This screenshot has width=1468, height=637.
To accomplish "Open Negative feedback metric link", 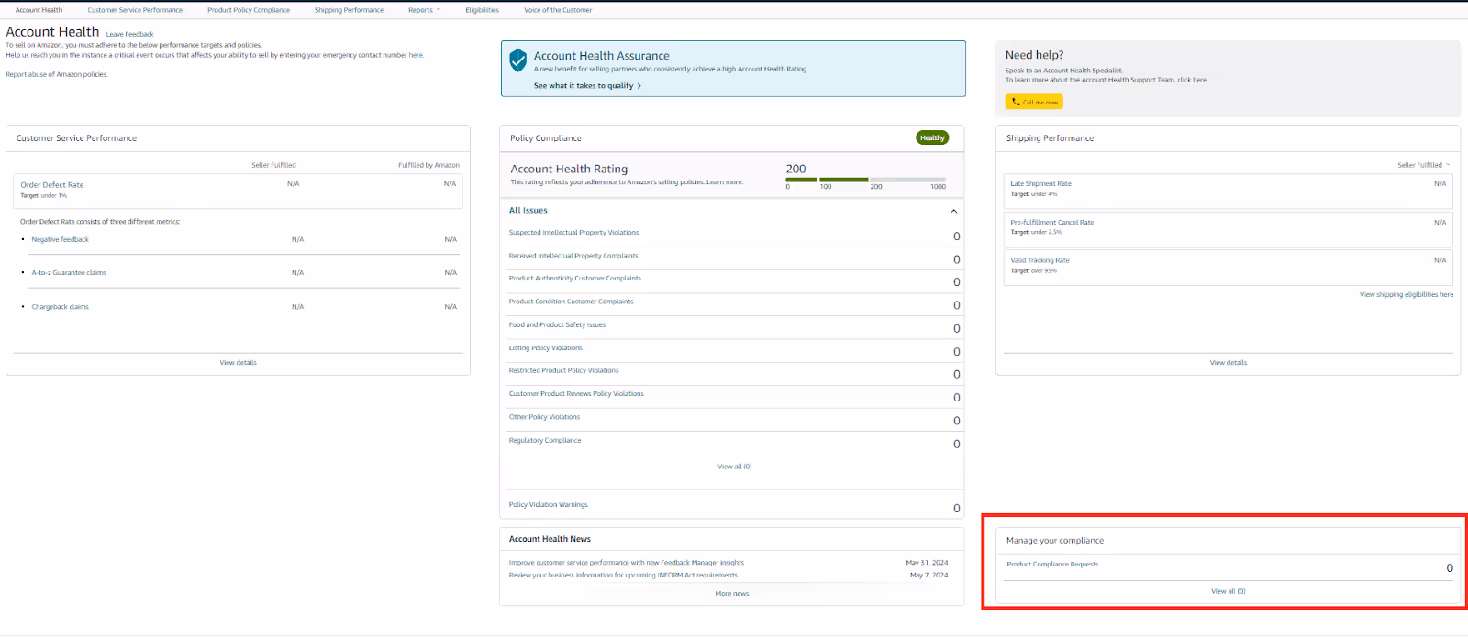I will pyautogui.click(x=61, y=239).
